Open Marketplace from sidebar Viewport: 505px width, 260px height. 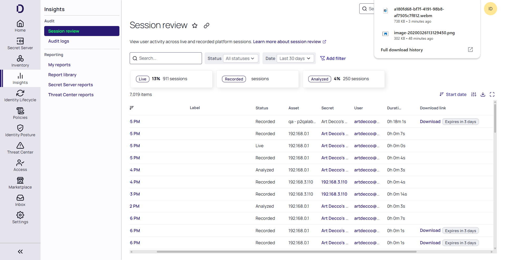coord(20,183)
